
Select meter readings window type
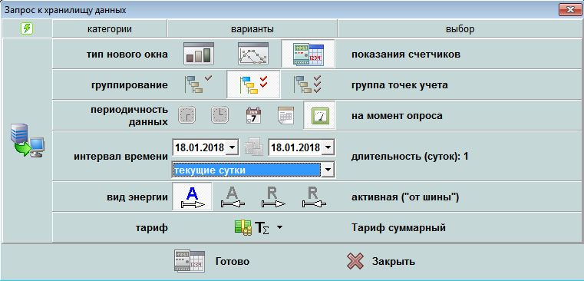(x=308, y=54)
